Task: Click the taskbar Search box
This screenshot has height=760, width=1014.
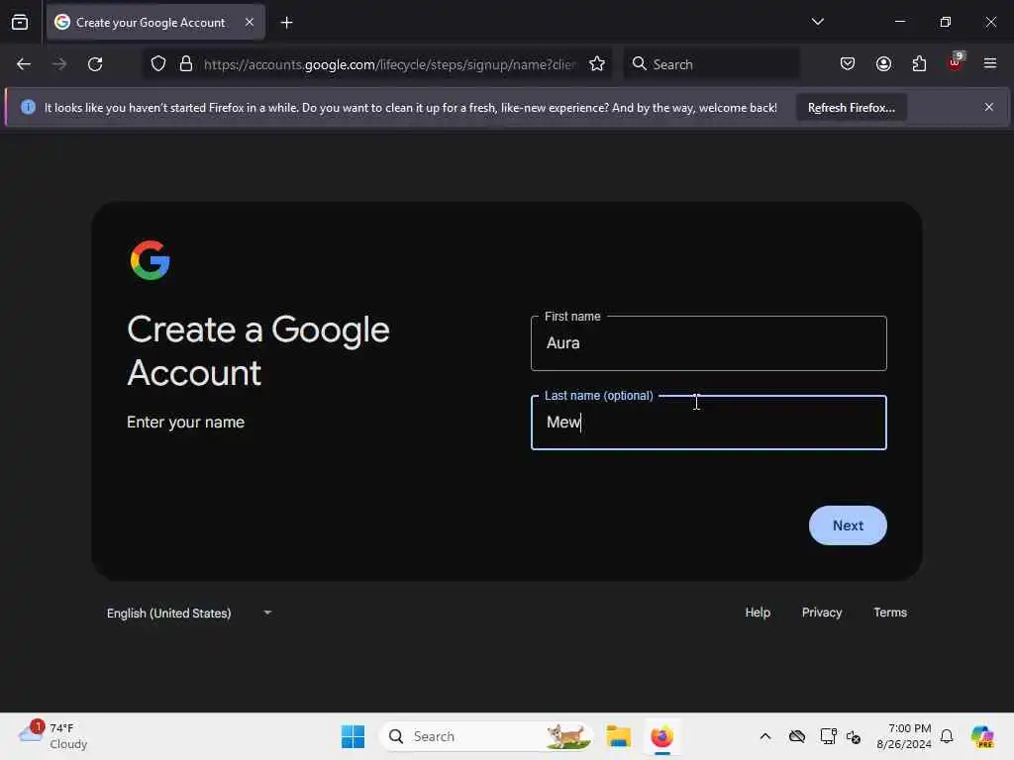Action: coord(486,736)
